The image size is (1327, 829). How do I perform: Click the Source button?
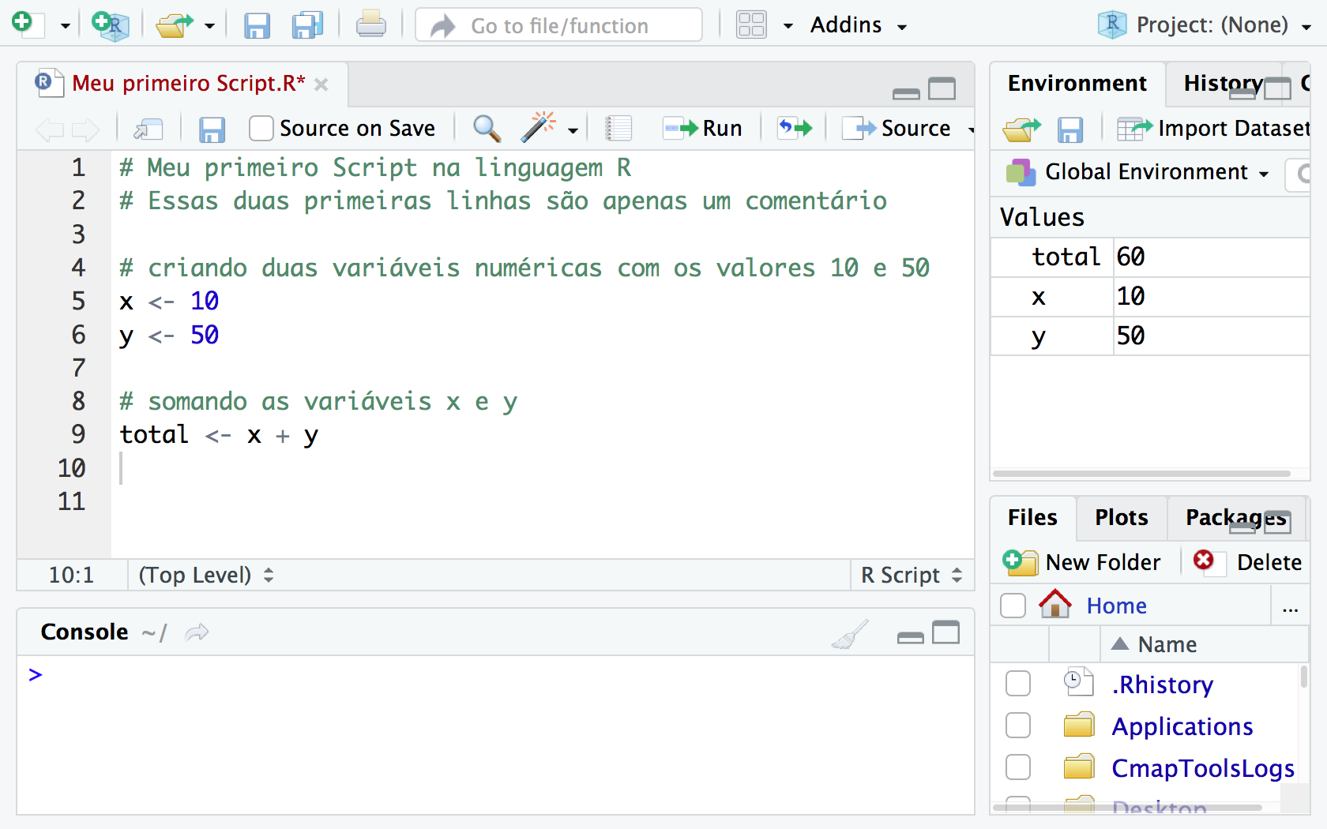click(x=897, y=128)
